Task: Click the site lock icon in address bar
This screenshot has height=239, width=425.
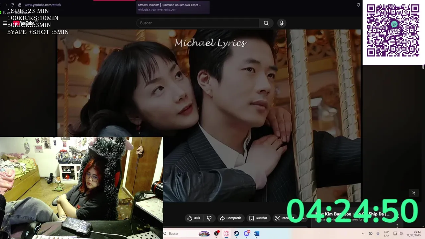Action: [20, 5]
